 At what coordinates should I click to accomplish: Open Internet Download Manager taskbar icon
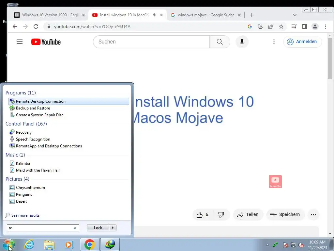pos(110,244)
